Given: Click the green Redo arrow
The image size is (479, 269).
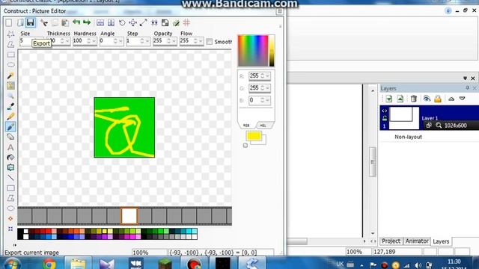Looking at the screenshot, I should click(x=87, y=22).
